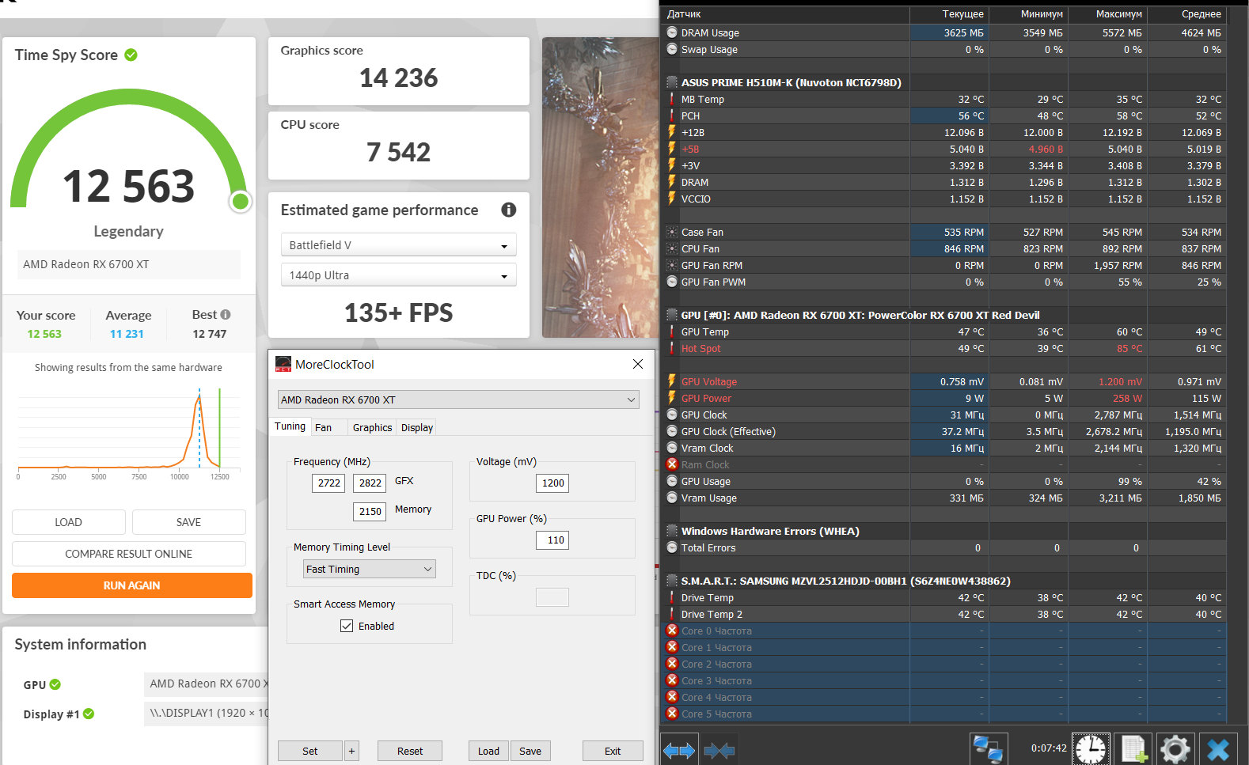1249x765 pixels.
Task: Toggle the Smart Access Memory Enabled checkbox
Action: [x=347, y=626]
